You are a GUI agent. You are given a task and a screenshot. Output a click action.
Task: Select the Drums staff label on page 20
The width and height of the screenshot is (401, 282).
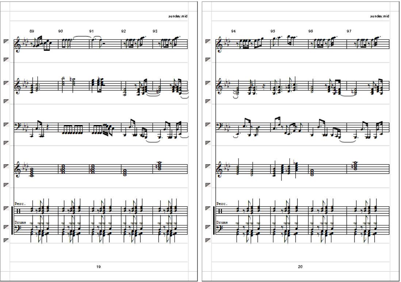click(x=222, y=222)
